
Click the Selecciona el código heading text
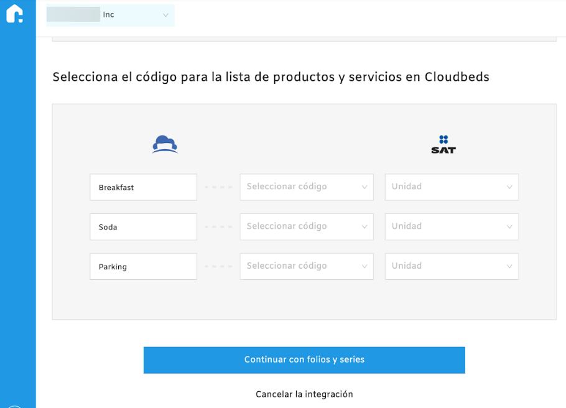(x=271, y=77)
